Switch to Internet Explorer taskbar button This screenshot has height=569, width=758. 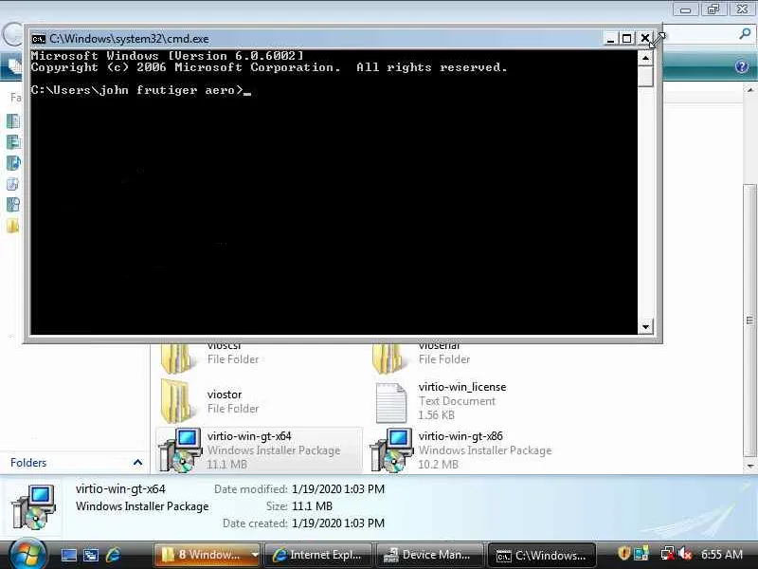tap(317, 555)
